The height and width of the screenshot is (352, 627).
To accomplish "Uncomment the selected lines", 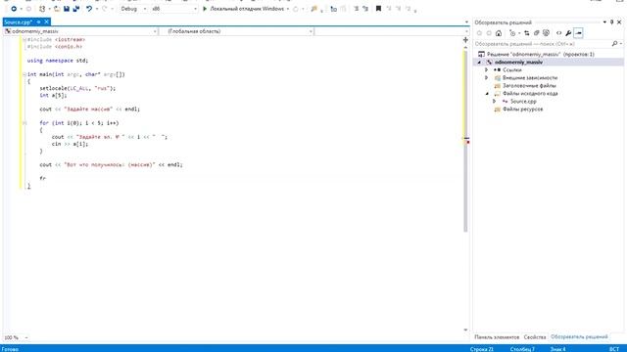I will click(x=365, y=9).
